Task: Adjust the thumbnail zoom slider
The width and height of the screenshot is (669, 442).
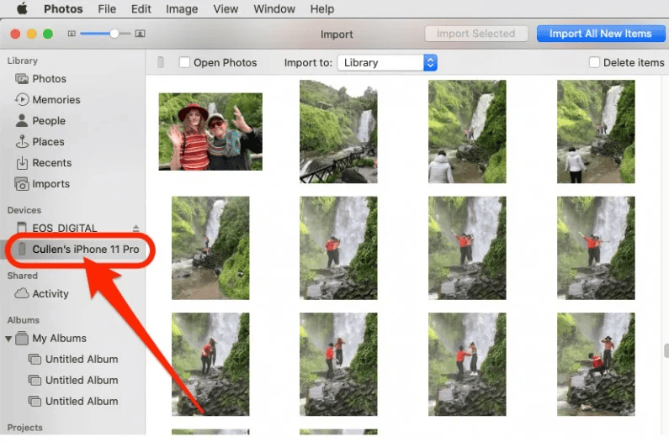Action: [114, 34]
